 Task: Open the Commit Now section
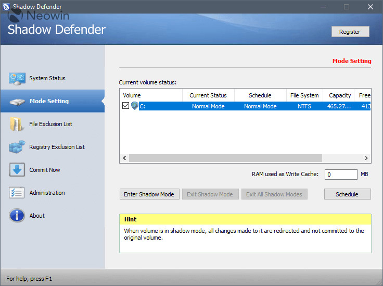[45, 170]
